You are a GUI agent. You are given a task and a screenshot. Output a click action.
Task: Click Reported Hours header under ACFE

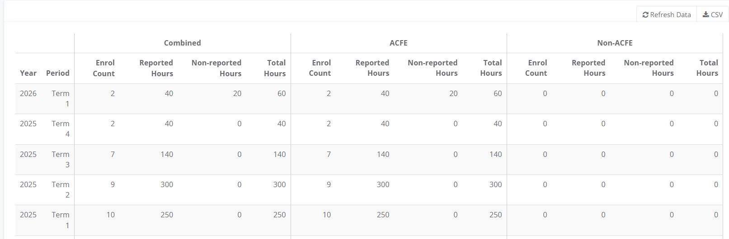372,68
